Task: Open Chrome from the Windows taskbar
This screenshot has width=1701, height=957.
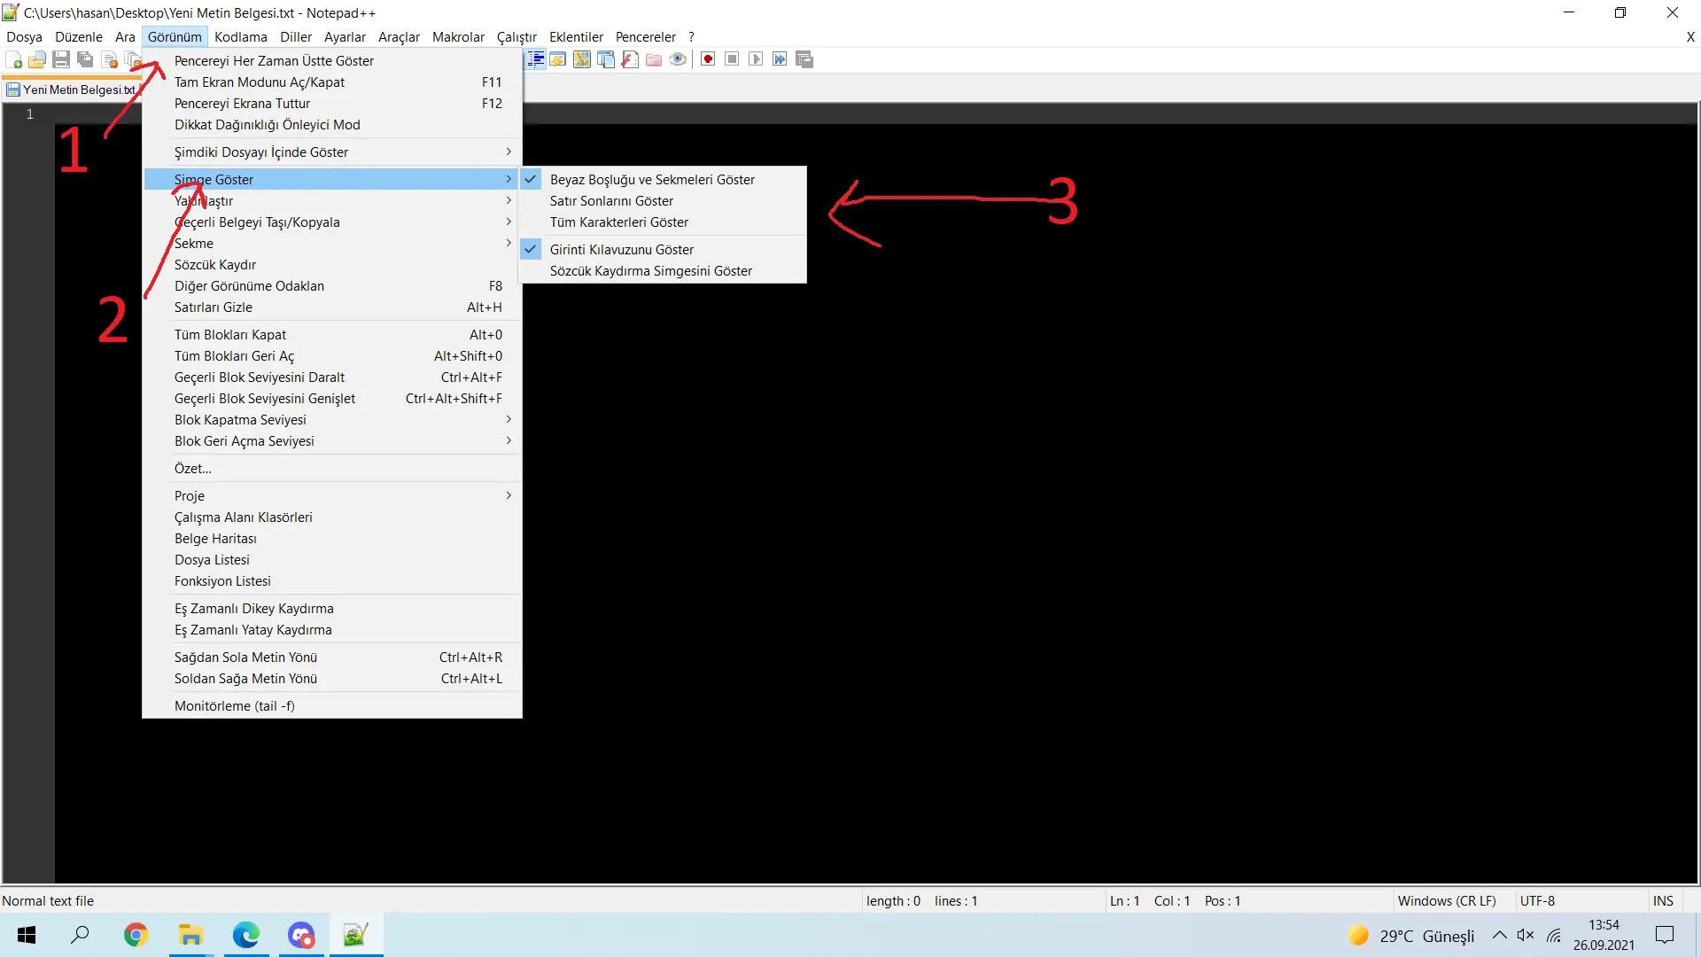Action: coord(136,935)
